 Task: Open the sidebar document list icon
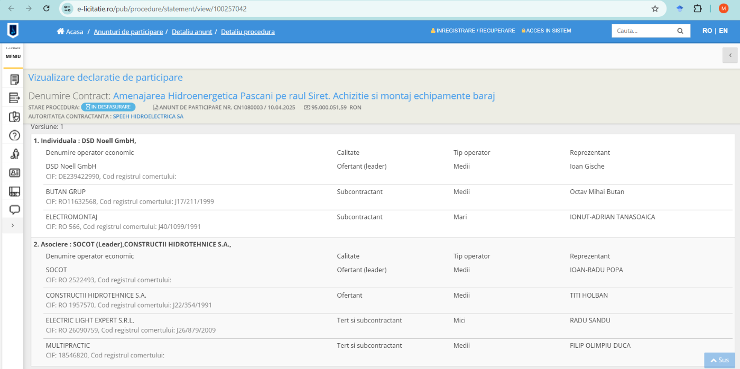[x=14, y=80]
